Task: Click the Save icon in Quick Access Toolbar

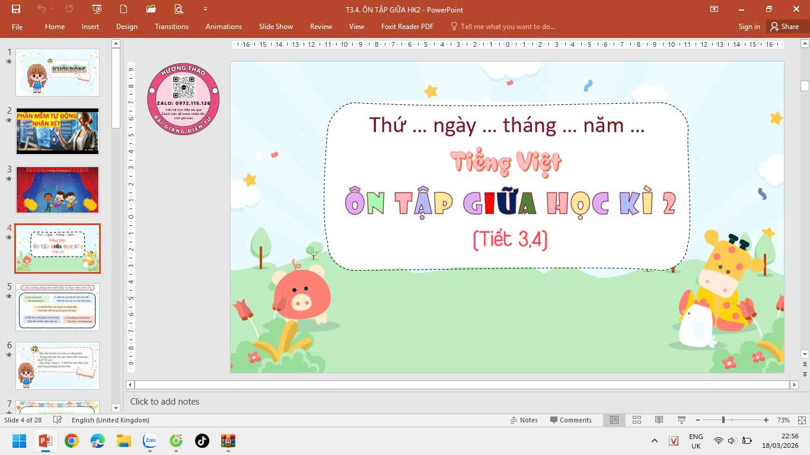Action: pyautogui.click(x=16, y=9)
